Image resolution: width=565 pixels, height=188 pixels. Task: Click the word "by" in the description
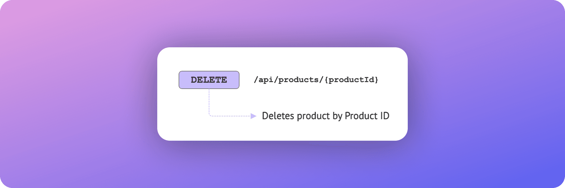click(337, 116)
